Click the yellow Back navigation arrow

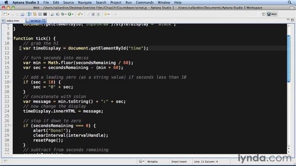105,14
